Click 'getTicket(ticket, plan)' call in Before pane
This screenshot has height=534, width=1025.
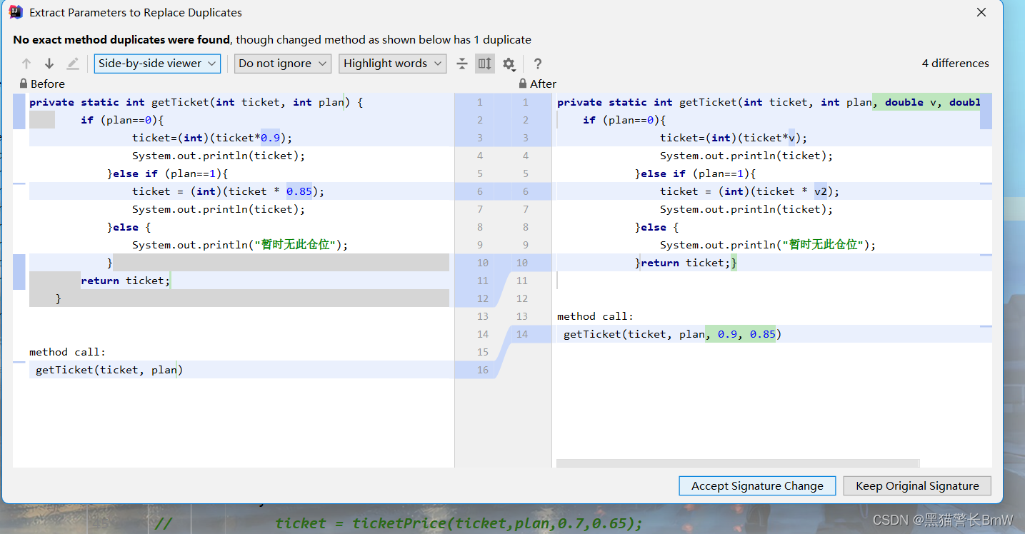coord(109,370)
